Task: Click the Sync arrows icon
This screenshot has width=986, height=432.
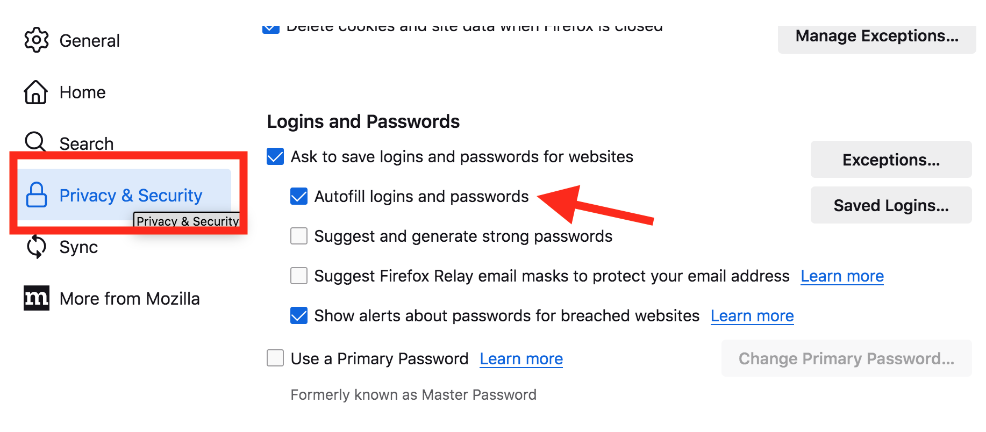Action: point(37,247)
